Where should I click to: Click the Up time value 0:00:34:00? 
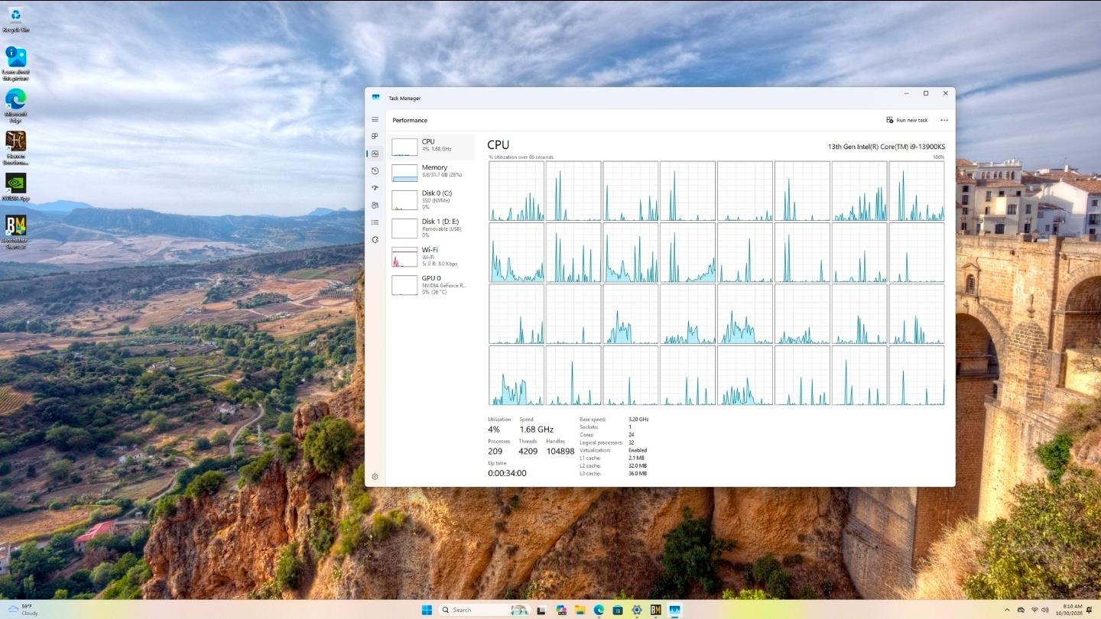507,473
